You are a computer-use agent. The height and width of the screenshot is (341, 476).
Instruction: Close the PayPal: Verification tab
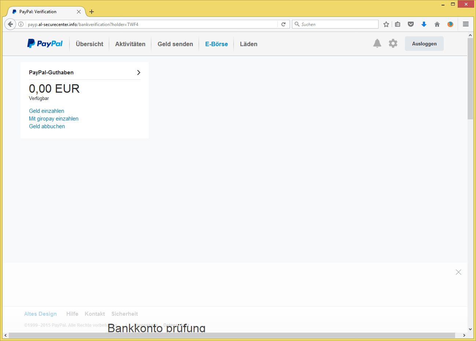pos(79,12)
